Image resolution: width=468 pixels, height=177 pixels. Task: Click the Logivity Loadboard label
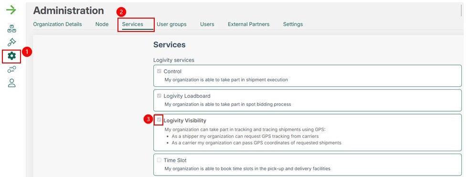(187, 96)
